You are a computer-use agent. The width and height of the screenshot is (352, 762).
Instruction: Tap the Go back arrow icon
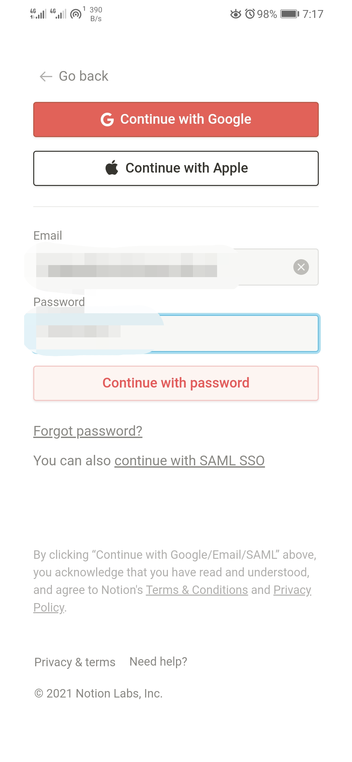tap(46, 77)
